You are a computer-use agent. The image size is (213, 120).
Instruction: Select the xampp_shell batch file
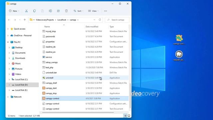click(x=85, y=83)
